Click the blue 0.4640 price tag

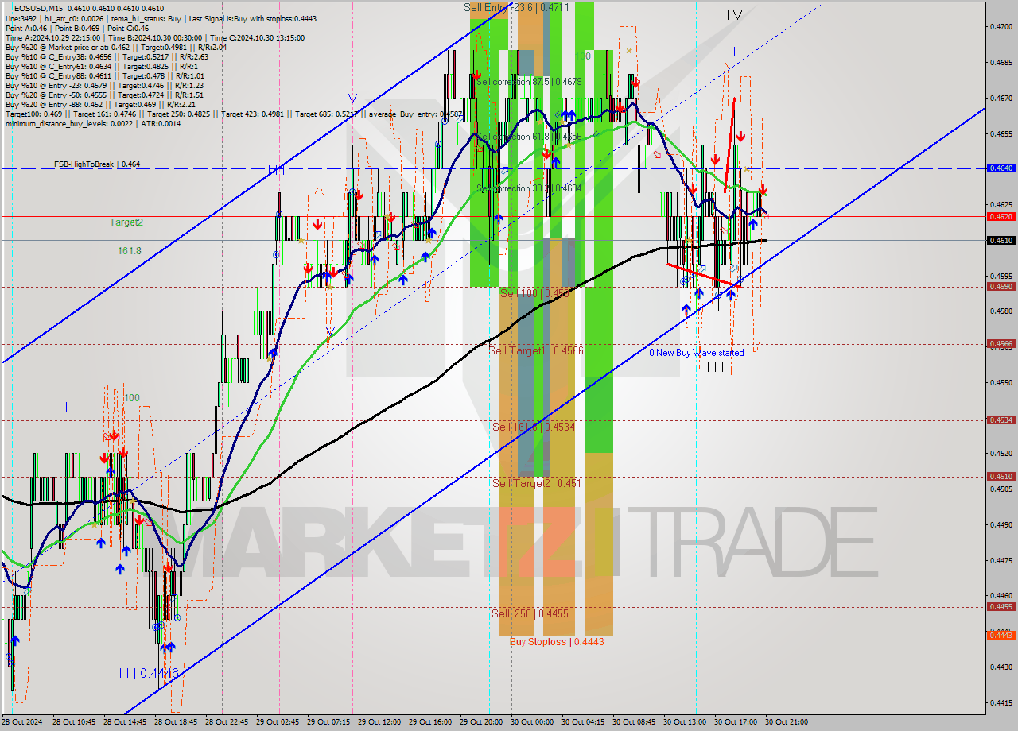tap(1001, 168)
